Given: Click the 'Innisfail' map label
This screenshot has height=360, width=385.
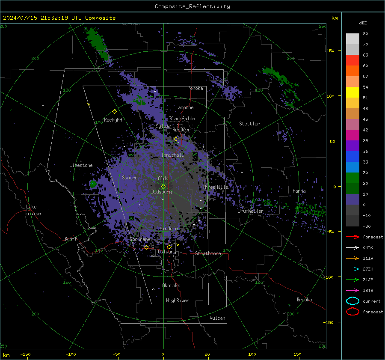Looking at the screenshot, I should coord(172,155).
